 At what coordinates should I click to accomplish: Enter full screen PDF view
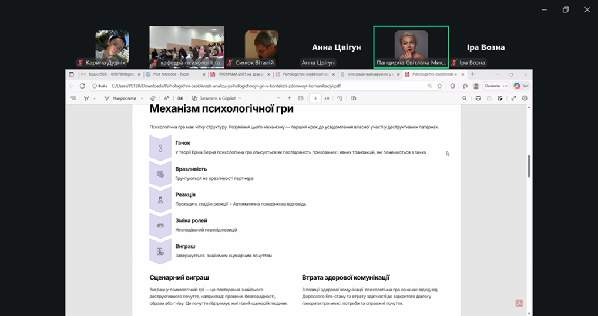pyautogui.click(x=513, y=98)
